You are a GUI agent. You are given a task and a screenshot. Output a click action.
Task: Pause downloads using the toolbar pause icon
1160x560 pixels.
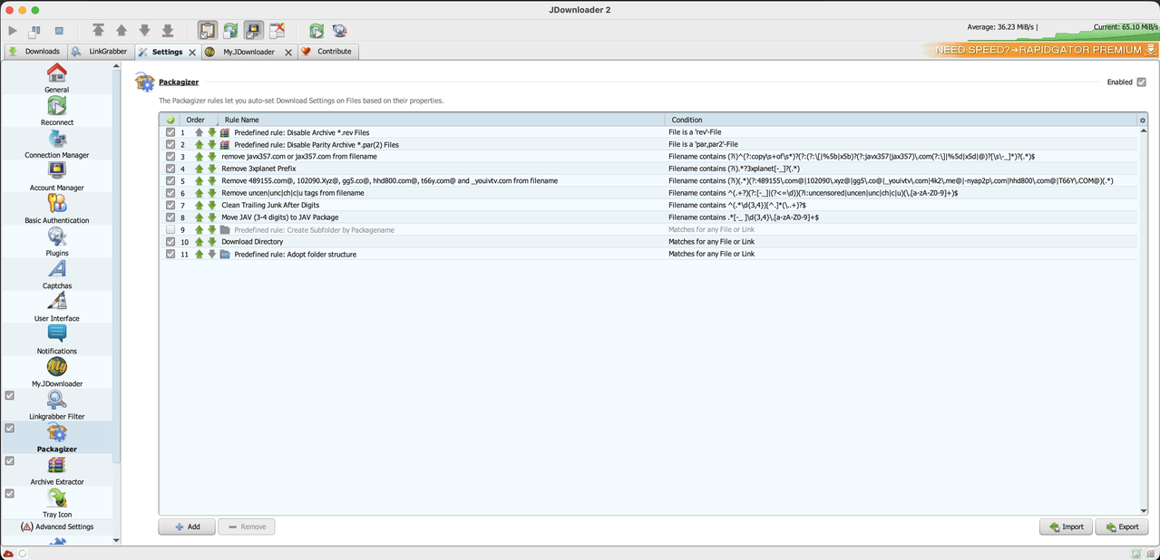click(35, 31)
